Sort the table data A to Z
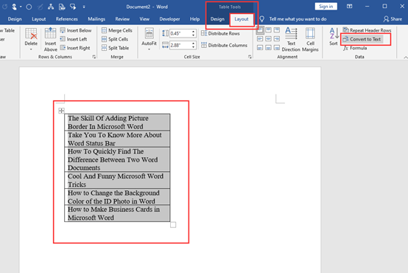This screenshot has height=273, width=408. coord(334,36)
